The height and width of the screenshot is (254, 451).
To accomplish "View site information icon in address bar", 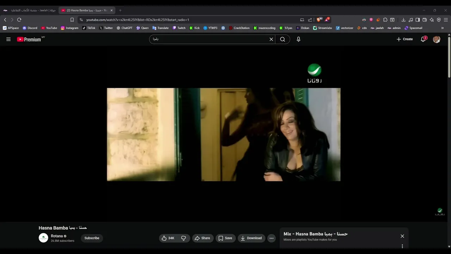I will click(x=81, y=20).
